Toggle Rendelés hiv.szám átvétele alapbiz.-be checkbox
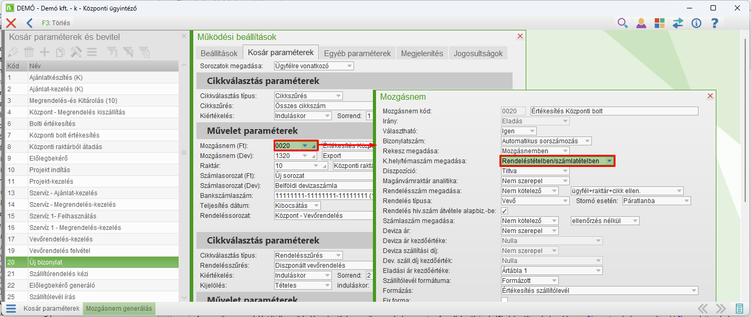This screenshot has width=751, height=317. click(x=505, y=210)
